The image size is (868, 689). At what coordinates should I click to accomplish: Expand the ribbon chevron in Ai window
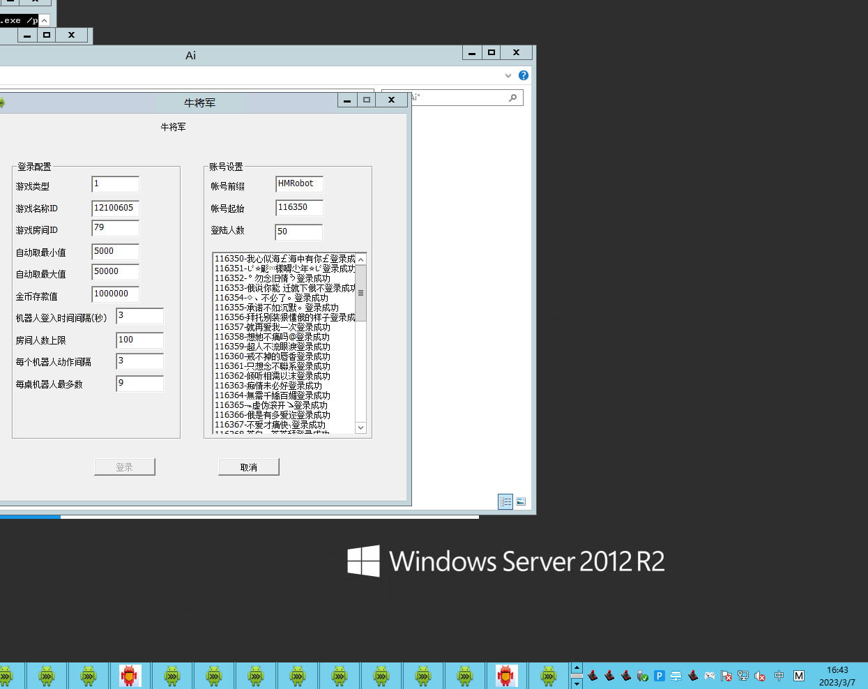click(508, 75)
